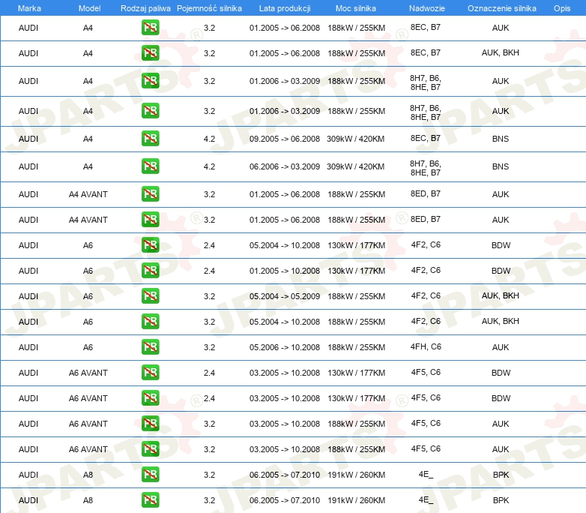Click AUDI cell in the 4FH, C6 row
This screenshot has height=513, width=586.
(x=28, y=347)
